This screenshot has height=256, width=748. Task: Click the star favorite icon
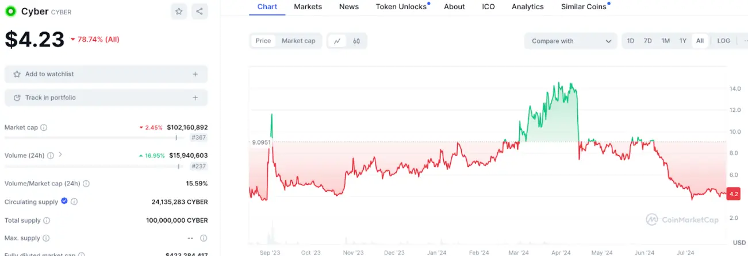click(179, 11)
